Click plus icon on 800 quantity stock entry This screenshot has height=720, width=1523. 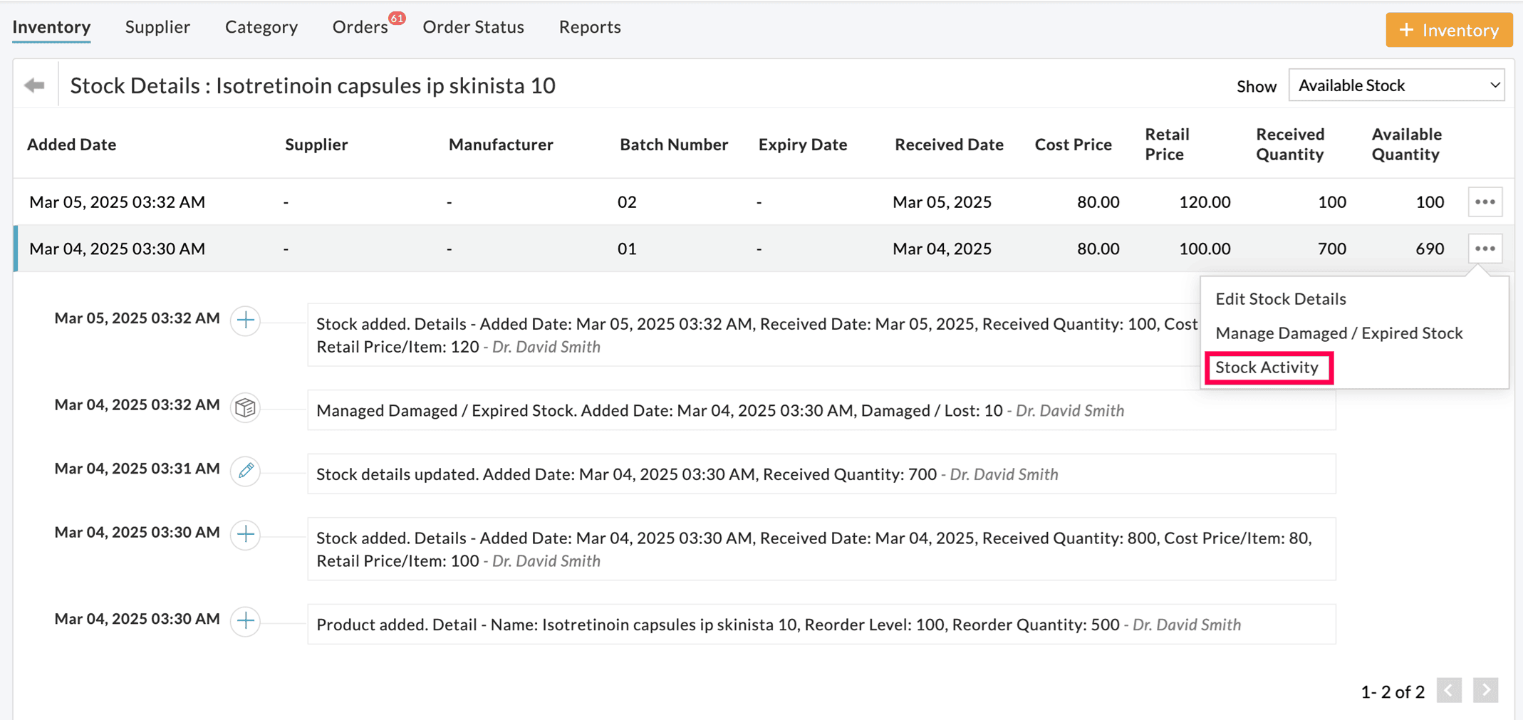click(x=246, y=534)
